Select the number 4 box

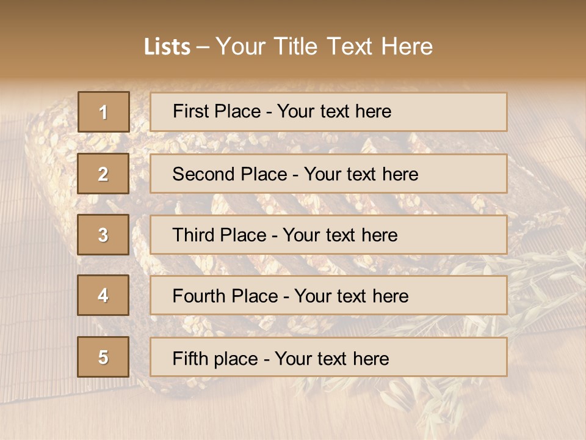(103, 295)
